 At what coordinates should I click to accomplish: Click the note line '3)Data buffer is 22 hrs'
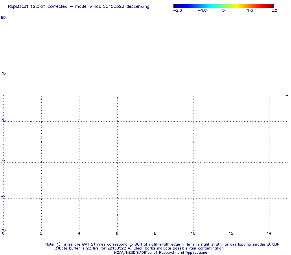click(139, 248)
